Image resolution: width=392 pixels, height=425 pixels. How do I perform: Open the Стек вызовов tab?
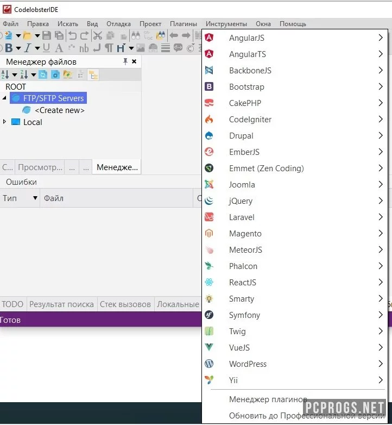125,304
